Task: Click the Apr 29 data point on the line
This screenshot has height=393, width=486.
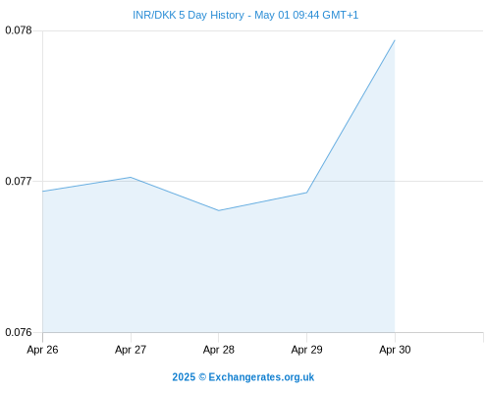Action: [x=306, y=193]
